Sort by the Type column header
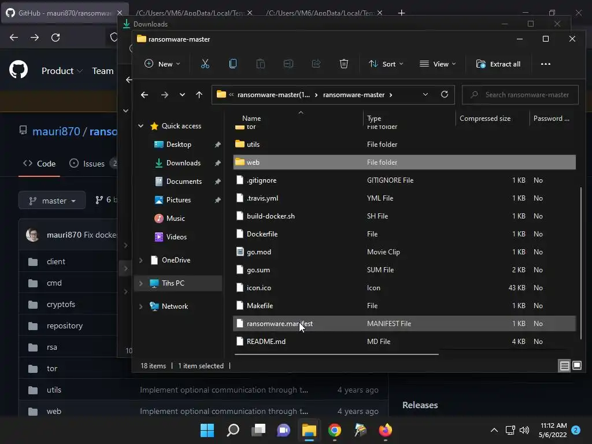Screen dimensions: 592x444 374,118
